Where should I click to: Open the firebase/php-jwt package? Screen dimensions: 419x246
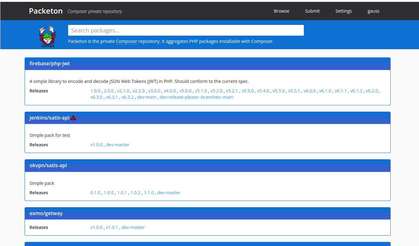(x=50, y=63)
